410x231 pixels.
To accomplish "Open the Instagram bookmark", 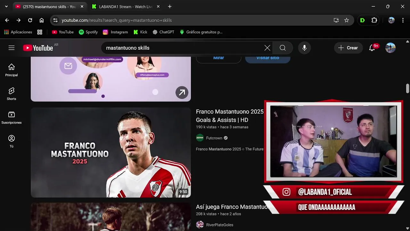I will [x=115, y=32].
